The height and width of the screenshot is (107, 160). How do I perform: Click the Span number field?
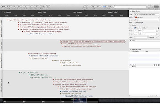pos(141,37)
